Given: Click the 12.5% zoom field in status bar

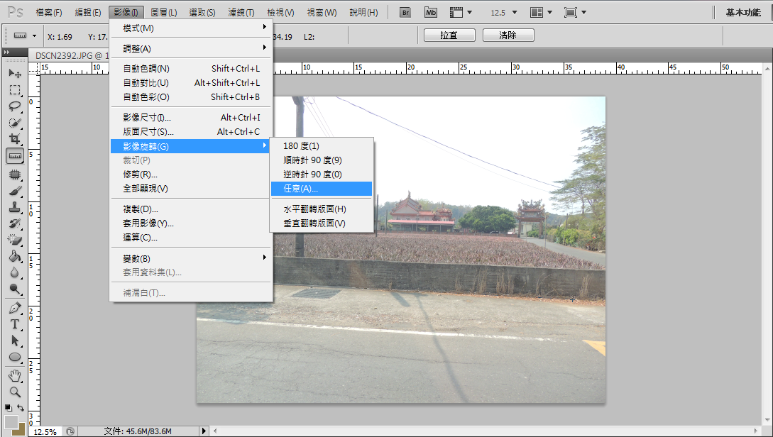Looking at the screenshot, I should [x=45, y=431].
